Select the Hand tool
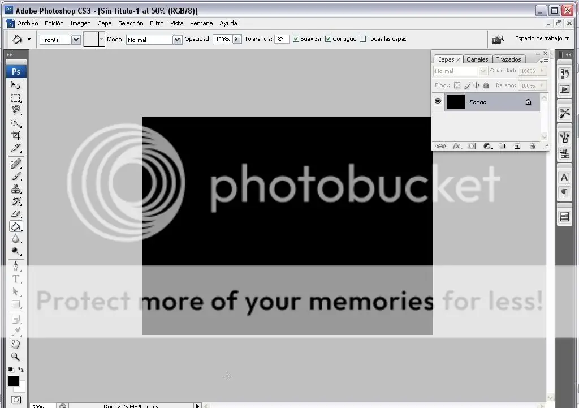 [15, 345]
